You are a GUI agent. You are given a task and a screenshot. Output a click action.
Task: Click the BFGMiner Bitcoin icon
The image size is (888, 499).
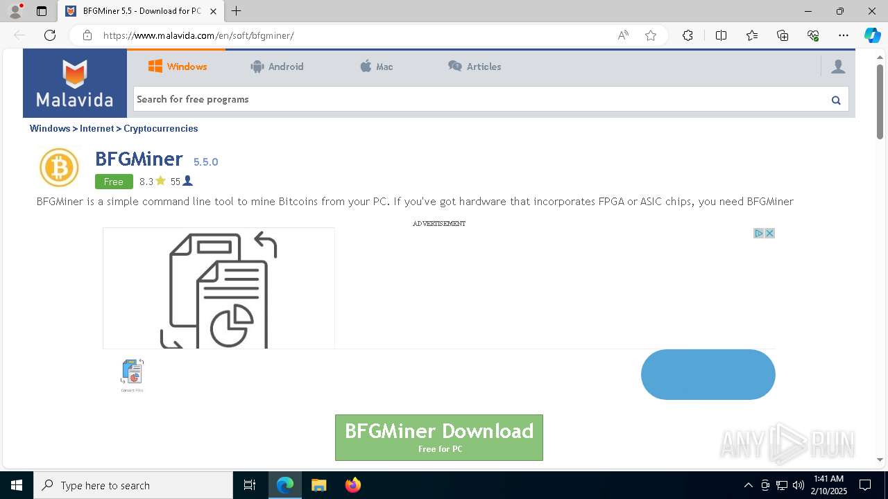[x=59, y=167]
